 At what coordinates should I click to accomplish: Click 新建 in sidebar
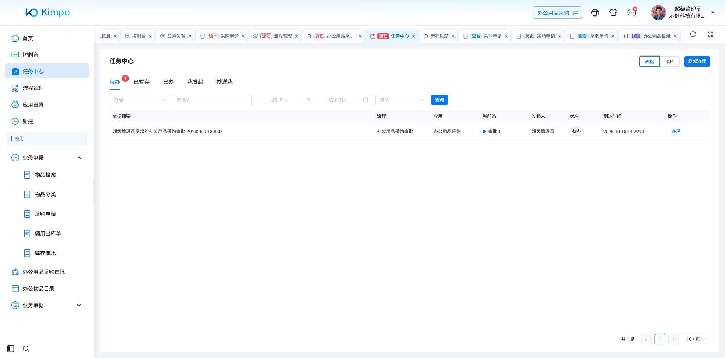(x=47, y=121)
